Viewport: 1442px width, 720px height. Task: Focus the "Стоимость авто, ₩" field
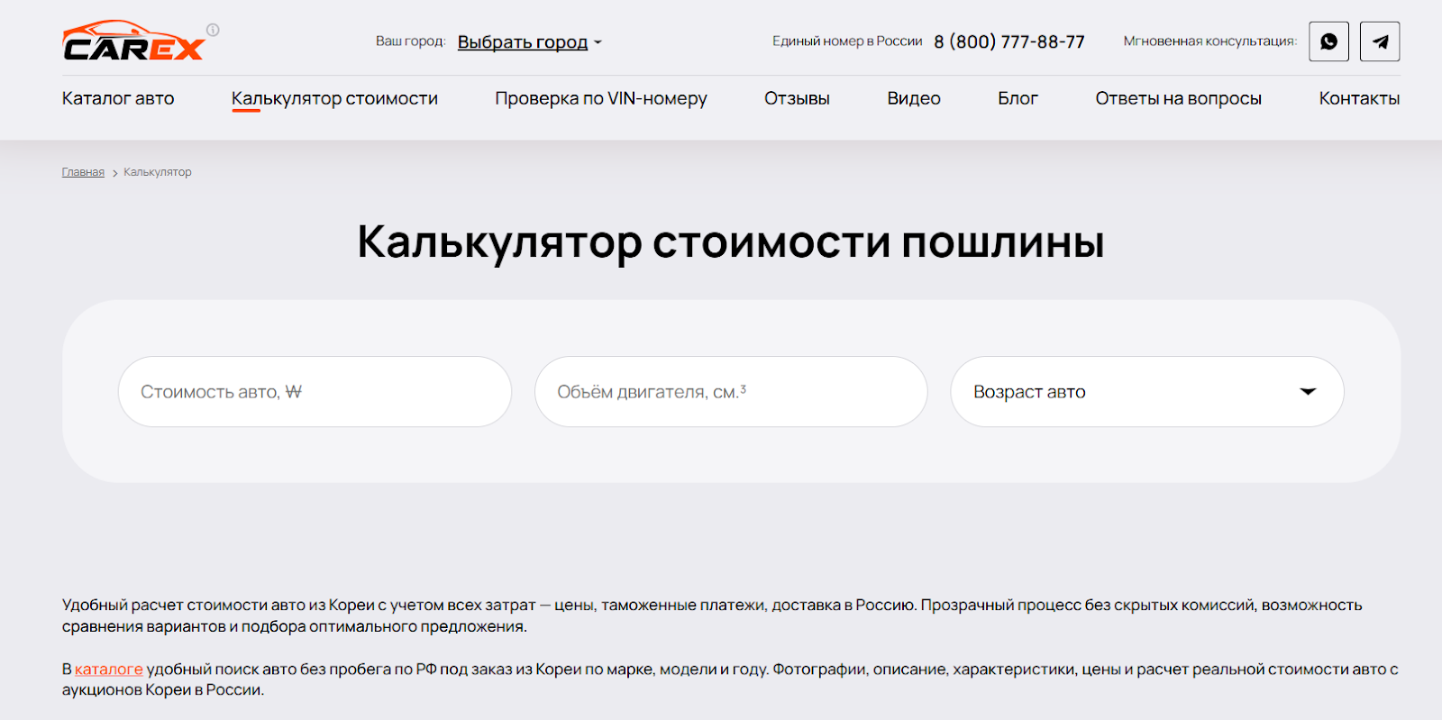(x=315, y=392)
